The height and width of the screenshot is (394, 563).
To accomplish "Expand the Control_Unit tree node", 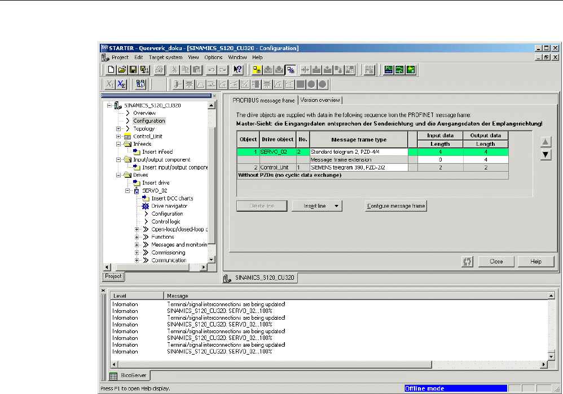I will point(118,136).
